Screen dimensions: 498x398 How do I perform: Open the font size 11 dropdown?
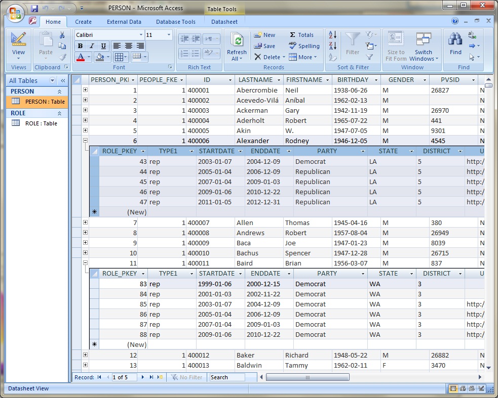point(169,35)
